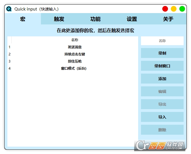The width and height of the screenshot is (191, 154).
Task: Click the 导出 button
Action: point(162,104)
